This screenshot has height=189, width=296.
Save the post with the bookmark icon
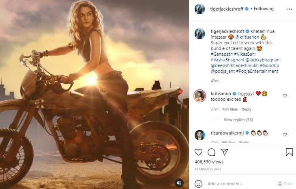tap(289, 152)
